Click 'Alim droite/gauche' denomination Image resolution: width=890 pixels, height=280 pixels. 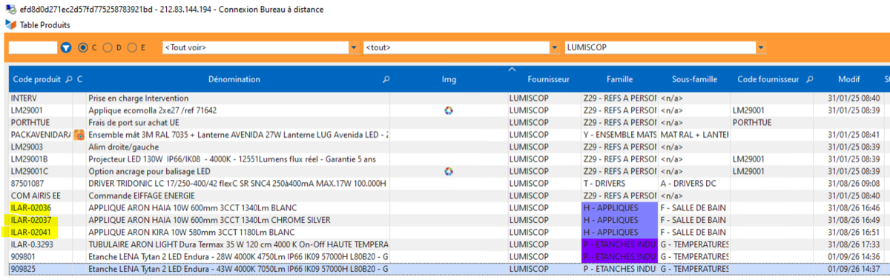tap(123, 147)
